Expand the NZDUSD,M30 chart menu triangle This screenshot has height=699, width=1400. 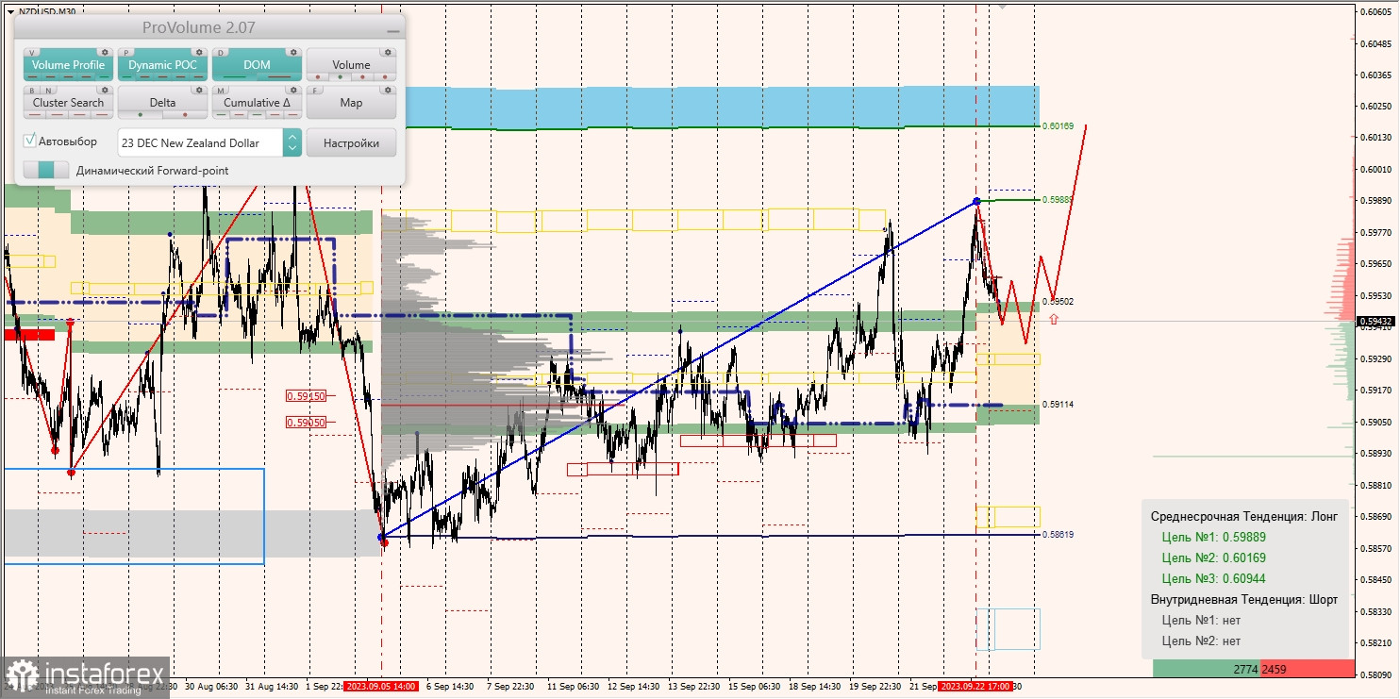[x=9, y=11]
